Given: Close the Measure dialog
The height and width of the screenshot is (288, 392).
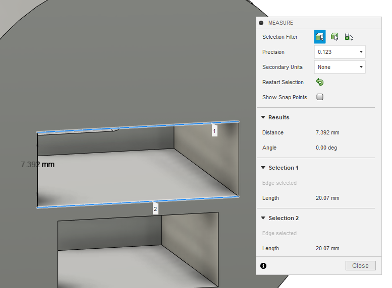Looking at the screenshot, I should (x=361, y=265).
